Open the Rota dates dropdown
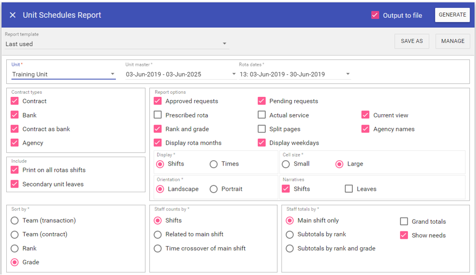The width and height of the screenshot is (476, 275). click(x=348, y=74)
